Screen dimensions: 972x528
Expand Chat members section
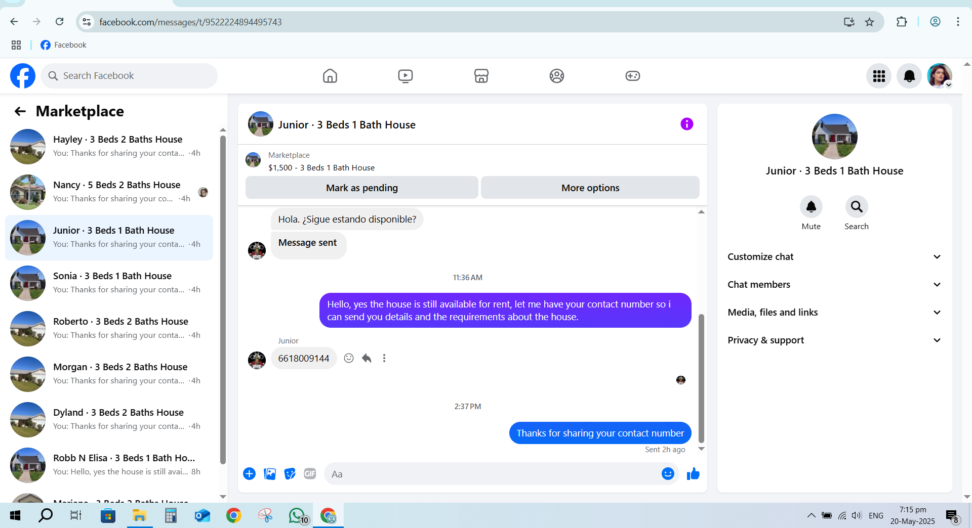(x=834, y=285)
